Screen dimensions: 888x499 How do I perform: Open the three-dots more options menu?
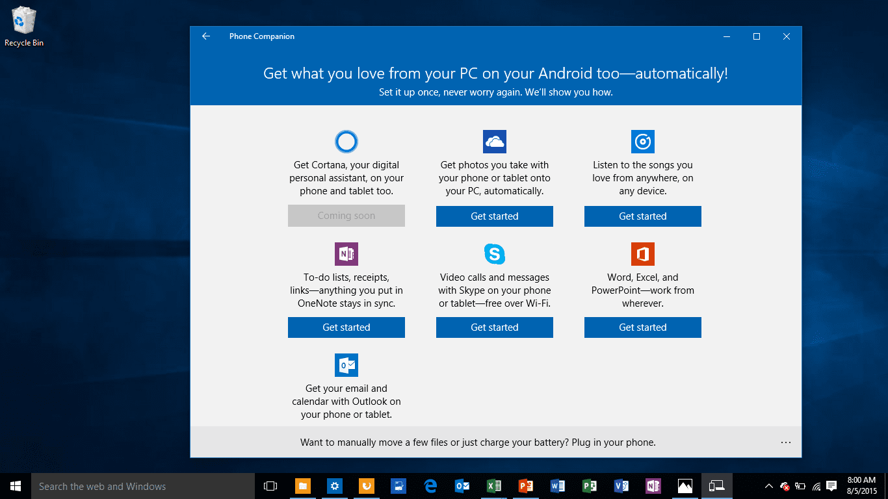point(786,442)
